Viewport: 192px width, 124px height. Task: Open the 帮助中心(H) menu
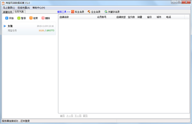(39, 8)
